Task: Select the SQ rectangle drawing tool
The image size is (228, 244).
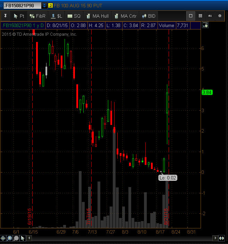Action: point(74,16)
